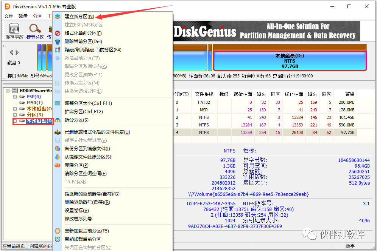The width and height of the screenshot is (377, 251).
Task: Click the icon beside 备份分区到镜像文件
Action: click(57, 149)
